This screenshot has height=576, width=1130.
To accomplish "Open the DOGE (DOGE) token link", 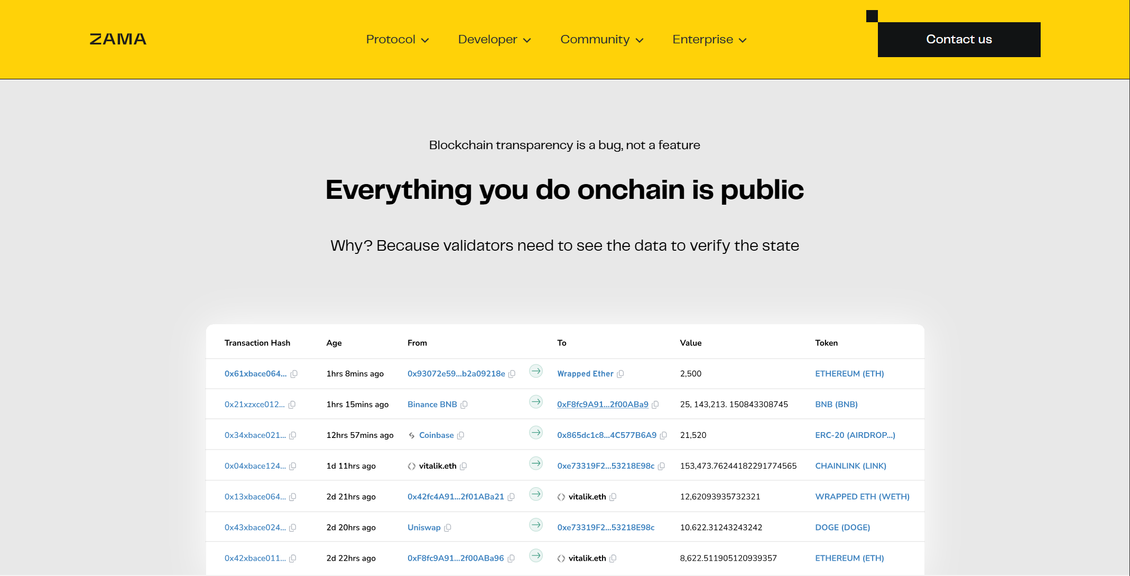I will pos(842,528).
